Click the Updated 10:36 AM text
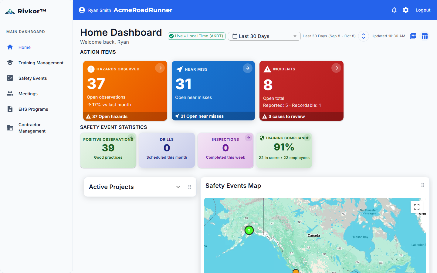437x273 pixels. click(388, 36)
